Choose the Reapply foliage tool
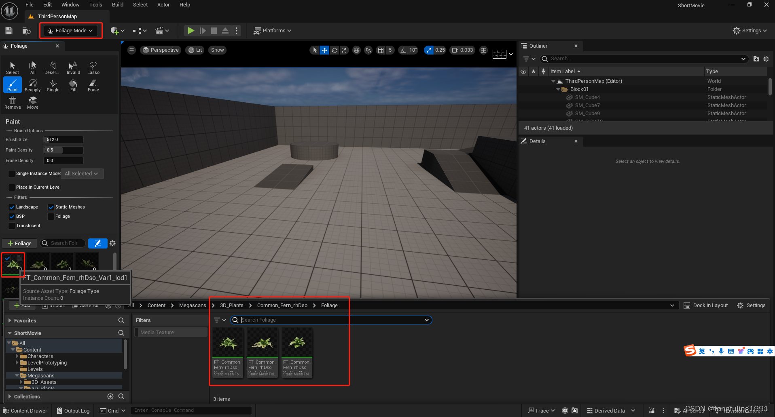The height and width of the screenshot is (417, 775). point(33,85)
